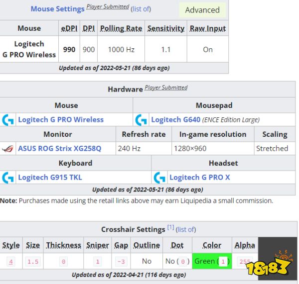The image size is (299, 284).
Task: Open crosshair settings 'list of' link
Action: pos(186,230)
